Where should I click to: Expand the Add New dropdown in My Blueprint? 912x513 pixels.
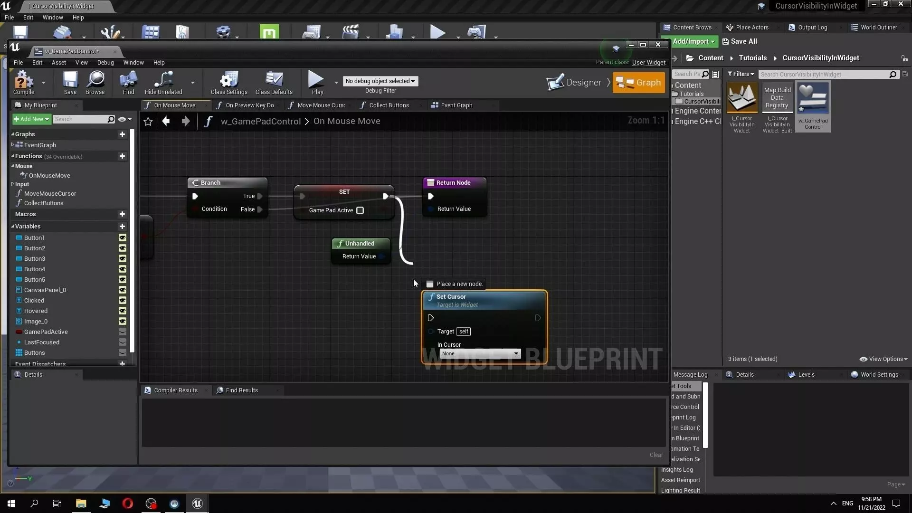[x=31, y=119]
